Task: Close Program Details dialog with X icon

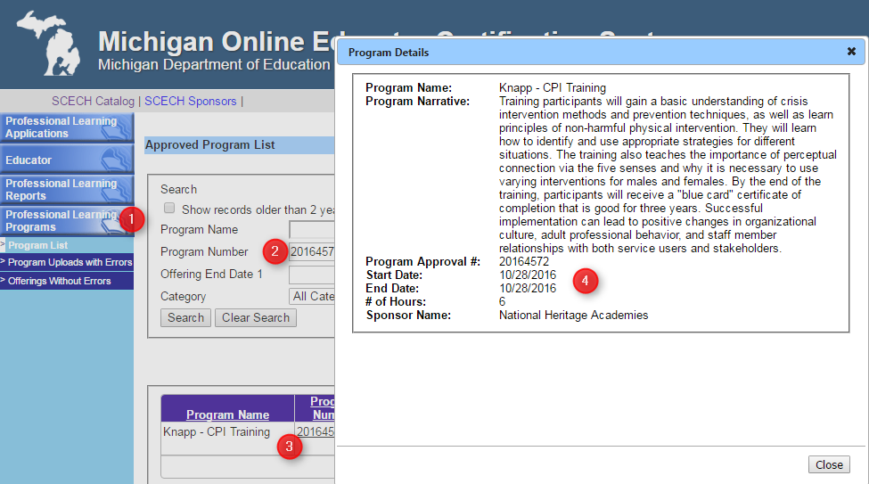Action: [851, 52]
